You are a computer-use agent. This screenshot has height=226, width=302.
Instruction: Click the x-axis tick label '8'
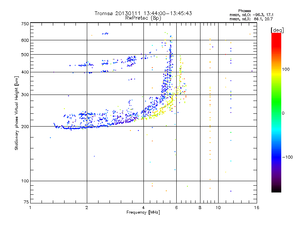click(200, 208)
